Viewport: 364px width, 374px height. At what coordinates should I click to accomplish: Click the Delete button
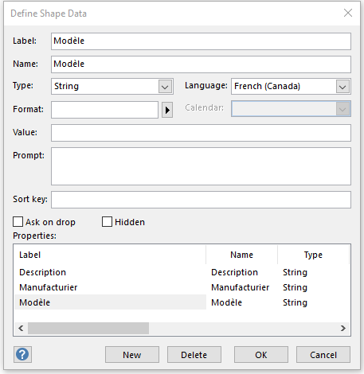tap(194, 355)
